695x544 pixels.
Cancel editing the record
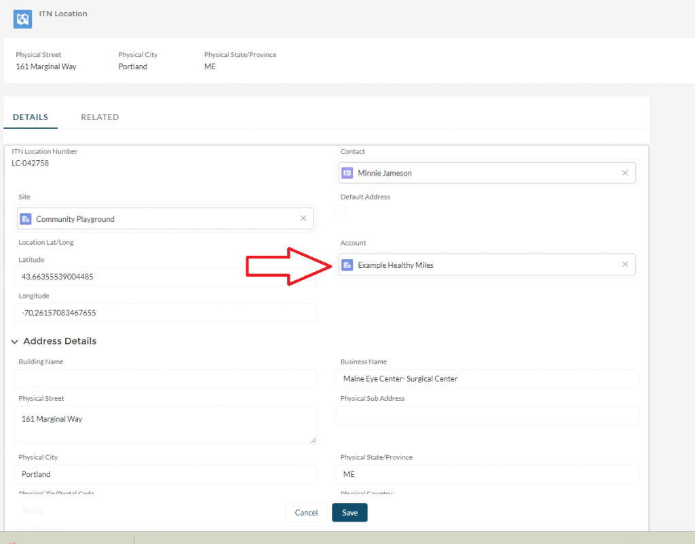[x=306, y=513]
